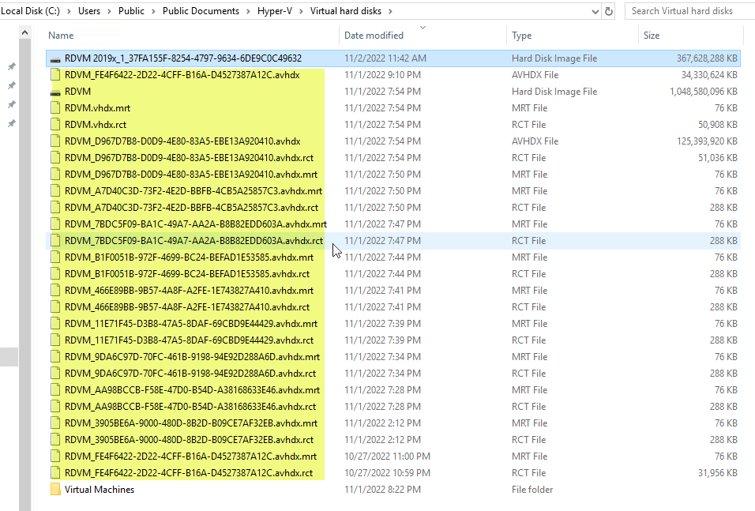The width and height of the screenshot is (755, 511).
Task: Sort files by Size column
Action: (x=652, y=36)
